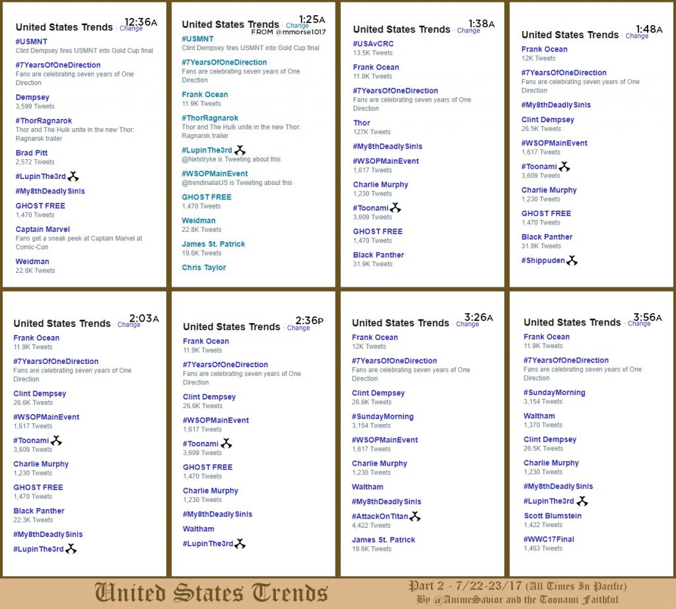
Task: Click the Change link in the 3:26A panel
Action: (x=467, y=324)
